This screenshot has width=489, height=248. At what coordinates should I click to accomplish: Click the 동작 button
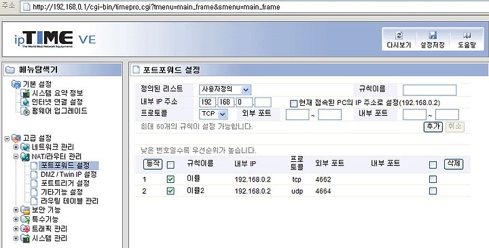point(153,164)
